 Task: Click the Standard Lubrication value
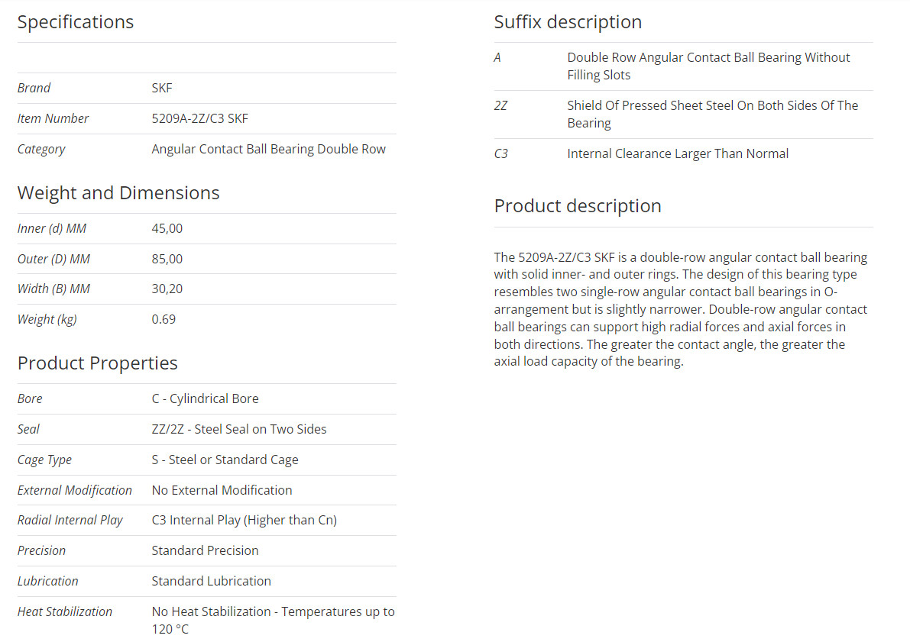tap(211, 581)
